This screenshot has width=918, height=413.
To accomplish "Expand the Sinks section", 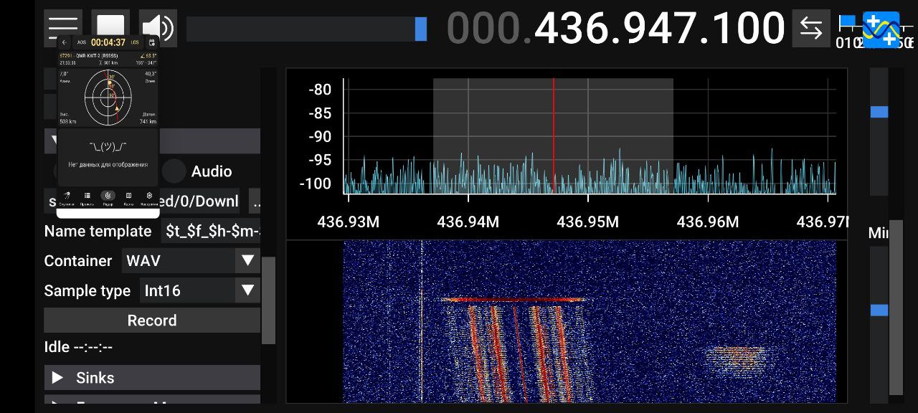I will click(152, 378).
